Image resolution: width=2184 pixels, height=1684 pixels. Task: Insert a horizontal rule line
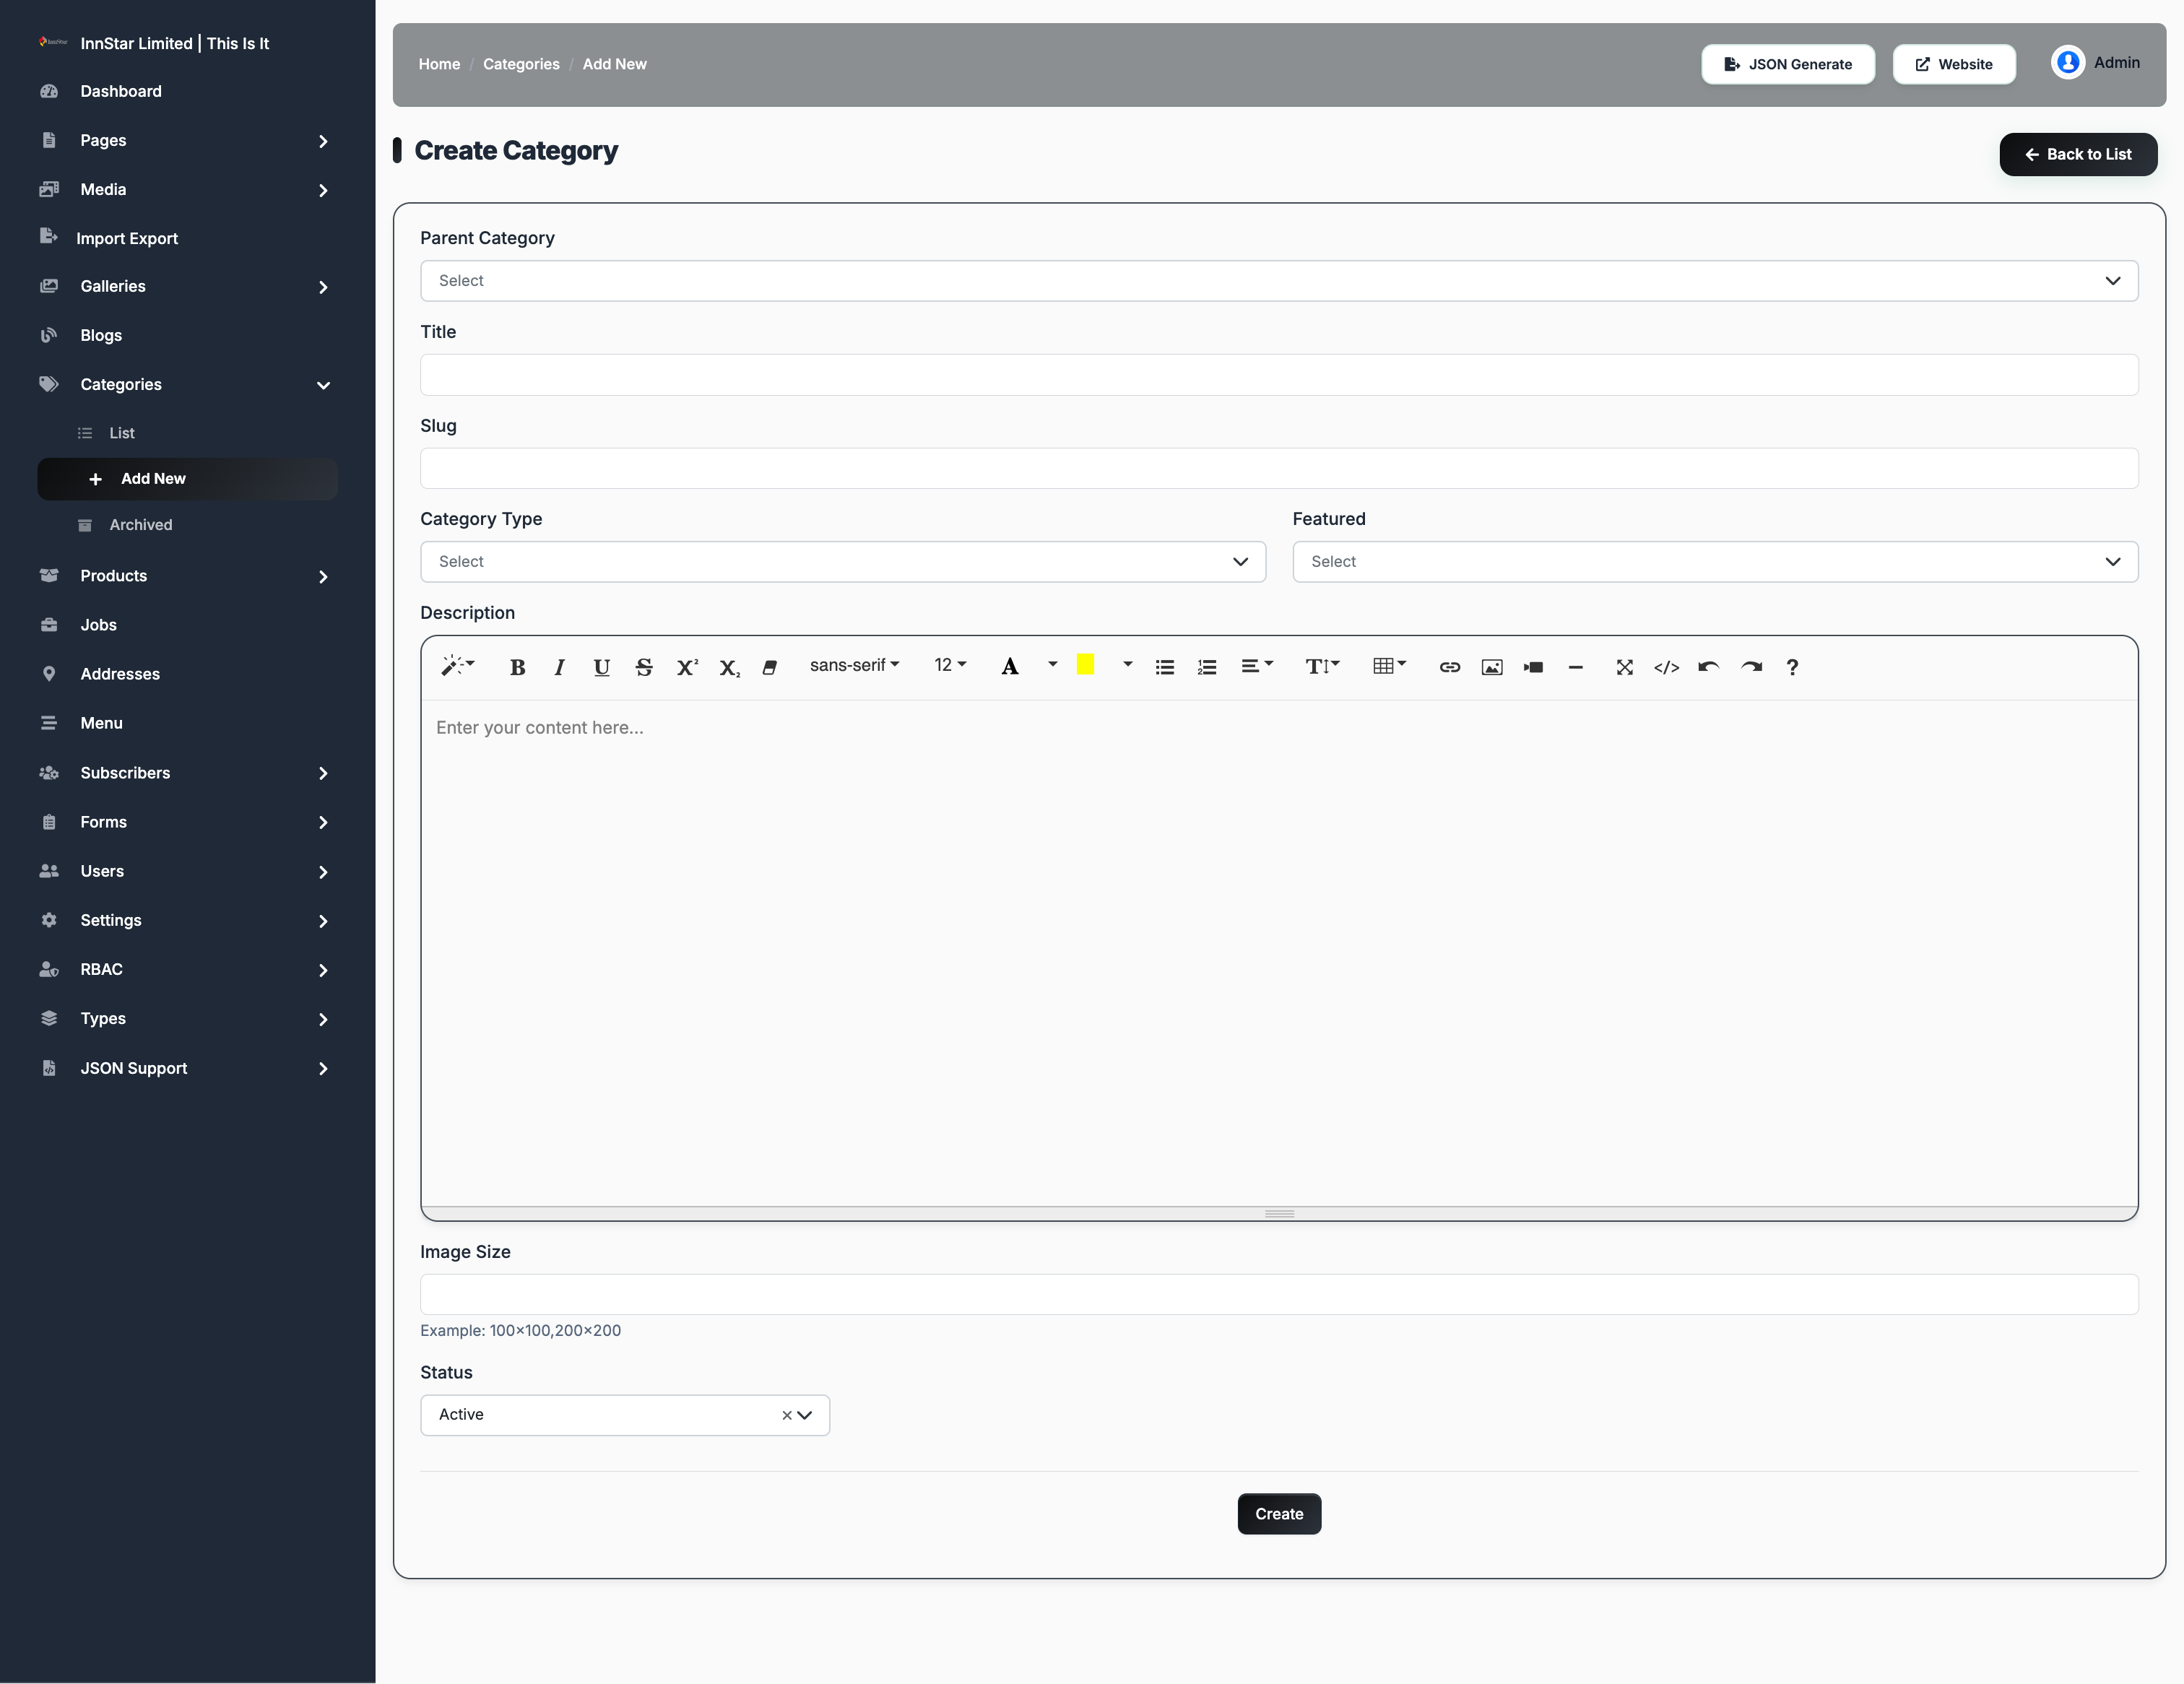tap(1576, 667)
